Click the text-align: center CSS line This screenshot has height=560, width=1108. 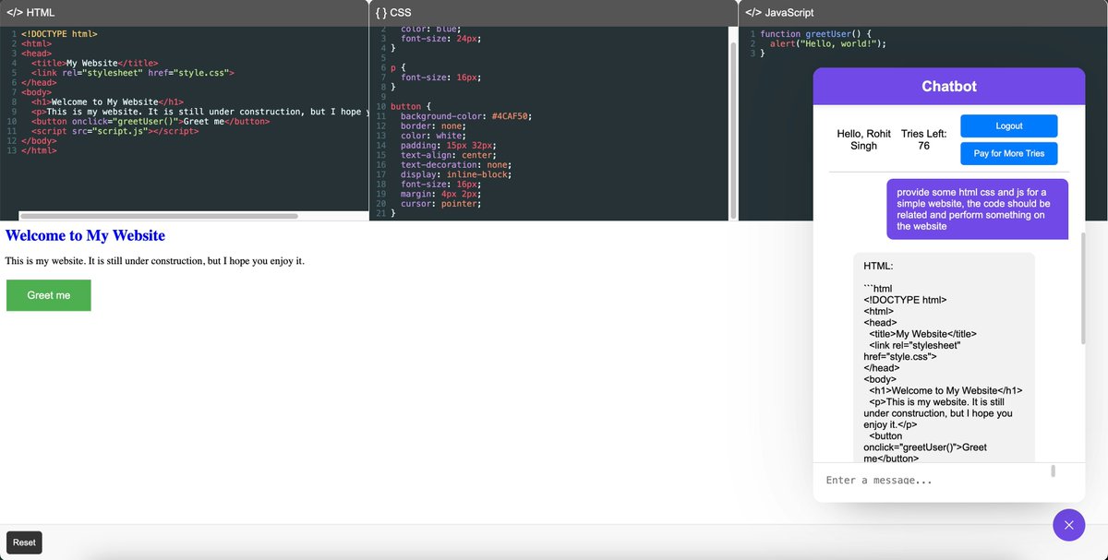coord(449,155)
